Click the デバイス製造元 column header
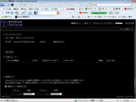This screenshot has width=136, height=102. point(13,61)
